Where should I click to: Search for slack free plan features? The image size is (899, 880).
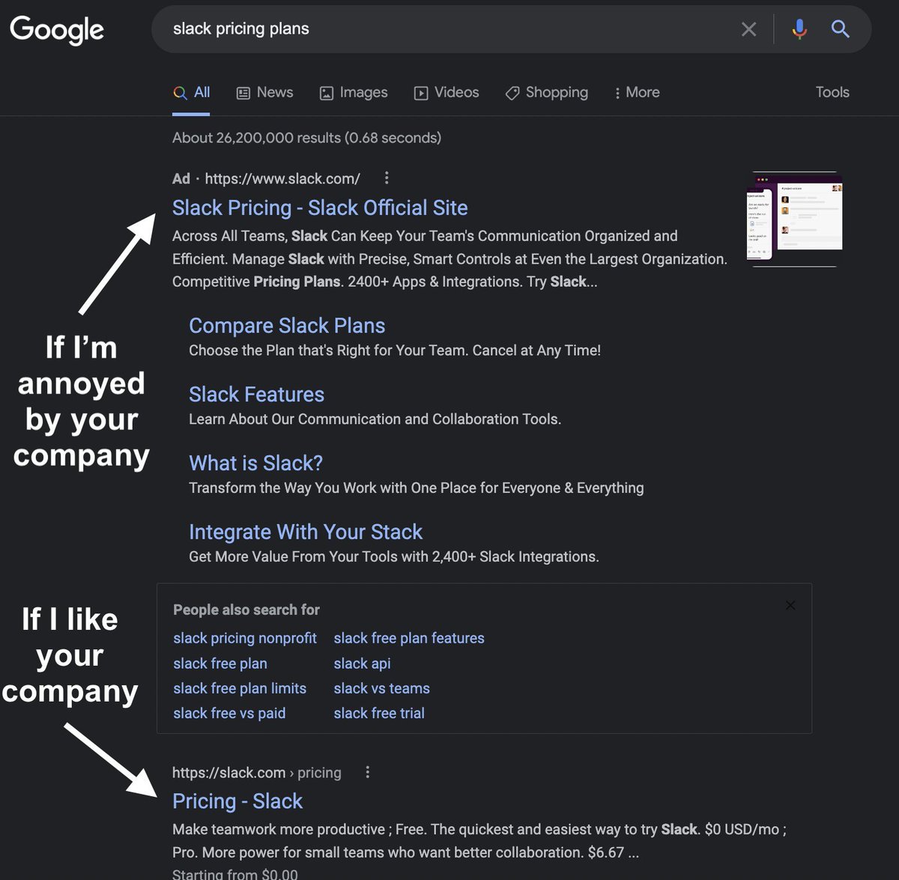pos(409,638)
